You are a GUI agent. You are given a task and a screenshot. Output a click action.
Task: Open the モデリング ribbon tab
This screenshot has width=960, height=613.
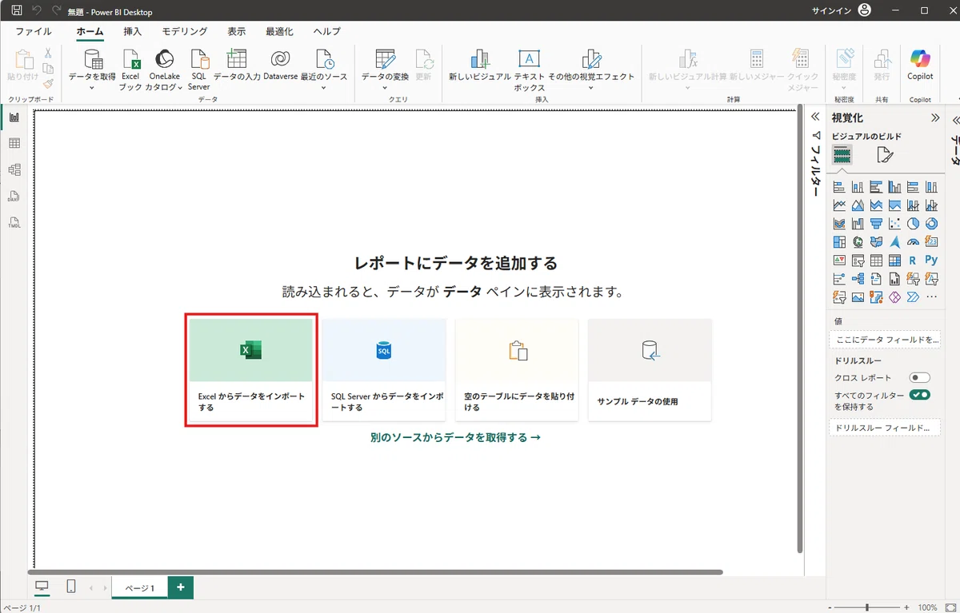tap(185, 31)
